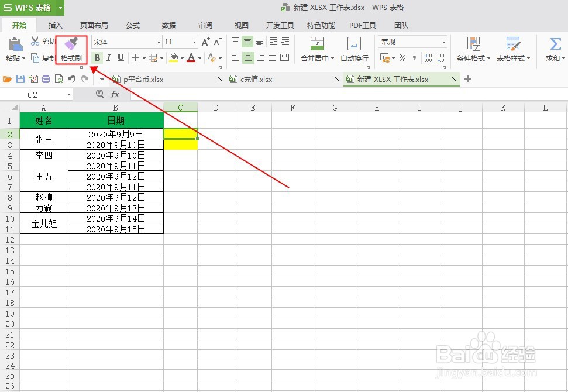Click the distributed alignment icon
568x392 pixels.
[x=285, y=57]
